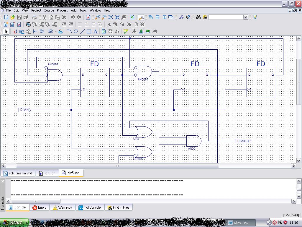
Task: Switch to the Tcl Console tab
Action: click(x=90, y=207)
